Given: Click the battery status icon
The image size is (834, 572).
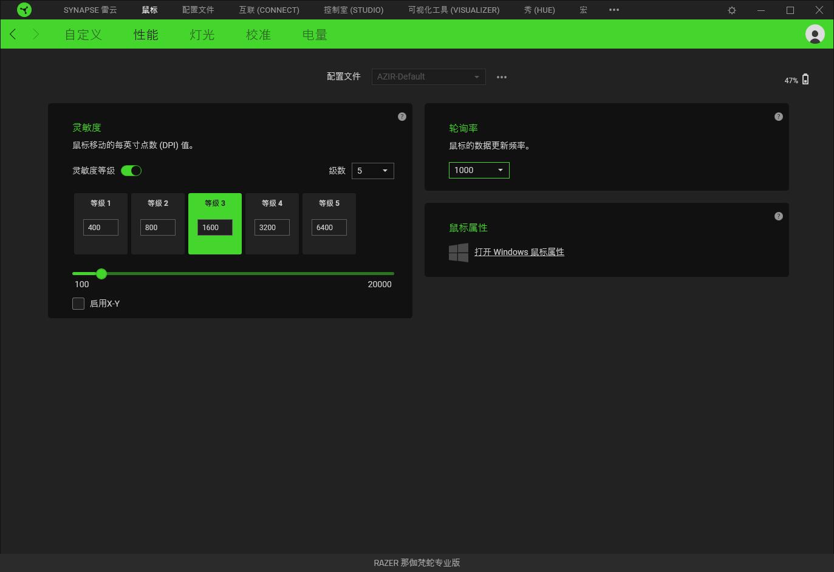Looking at the screenshot, I should pyautogui.click(x=805, y=80).
